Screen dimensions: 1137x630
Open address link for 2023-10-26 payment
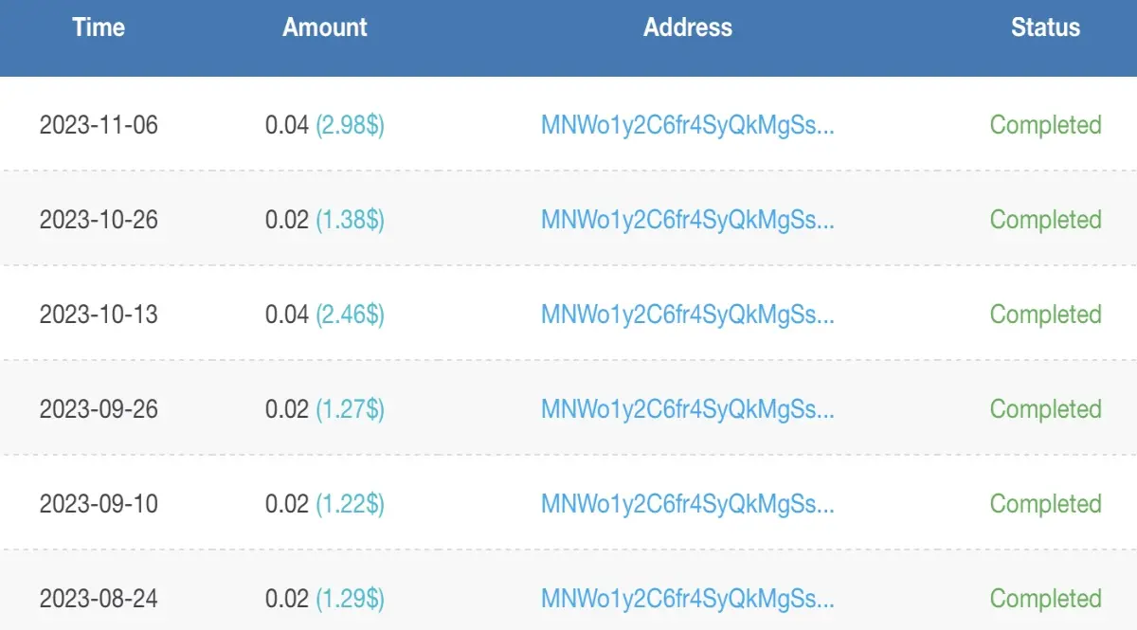point(688,220)
